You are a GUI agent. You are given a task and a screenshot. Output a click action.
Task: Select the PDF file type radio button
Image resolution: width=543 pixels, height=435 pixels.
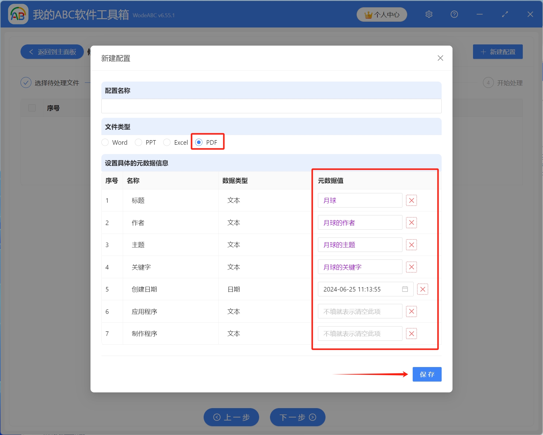coord(199,142)
